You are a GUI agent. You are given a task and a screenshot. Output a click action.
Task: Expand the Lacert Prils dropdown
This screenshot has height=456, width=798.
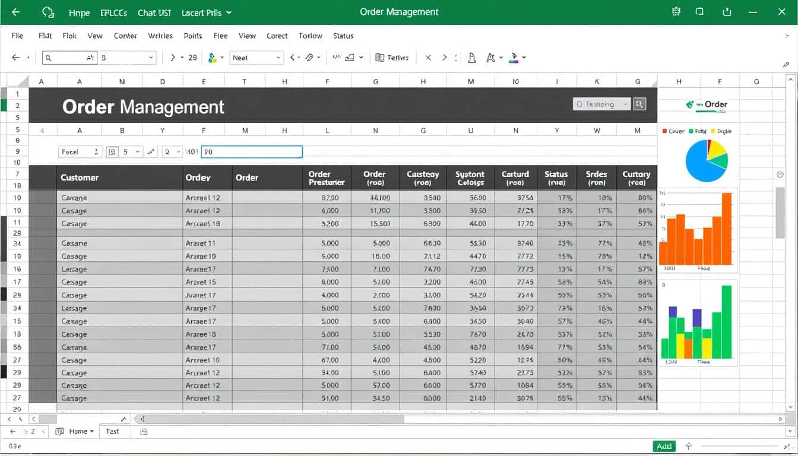click(x=207, y=12)
